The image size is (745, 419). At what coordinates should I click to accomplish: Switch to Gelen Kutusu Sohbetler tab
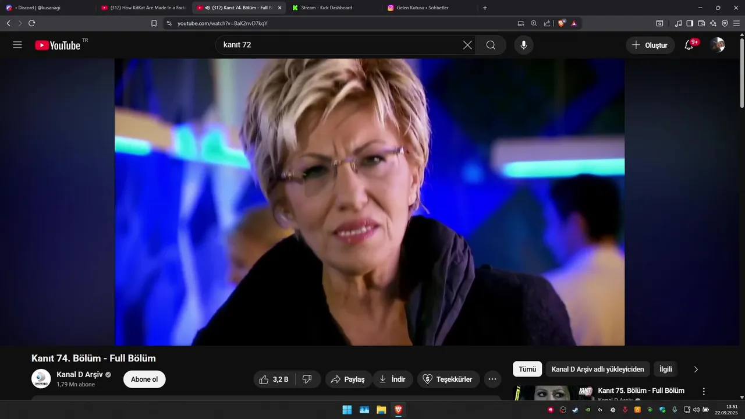pyautogui.click(x=430, y=8)
